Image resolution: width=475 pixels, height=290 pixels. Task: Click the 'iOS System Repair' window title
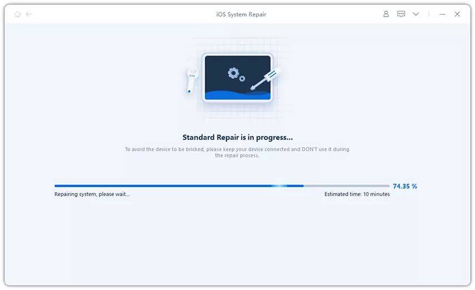click(241, 14)
